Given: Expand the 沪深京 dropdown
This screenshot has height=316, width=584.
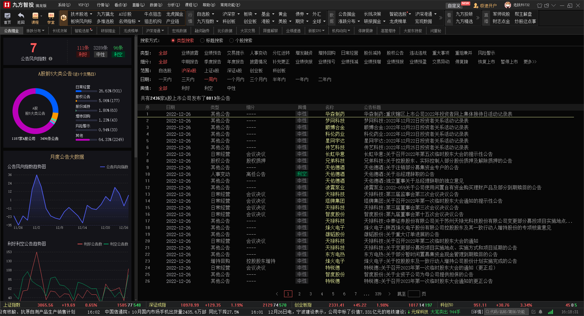Looking at the screenshot, I should 231,14.
